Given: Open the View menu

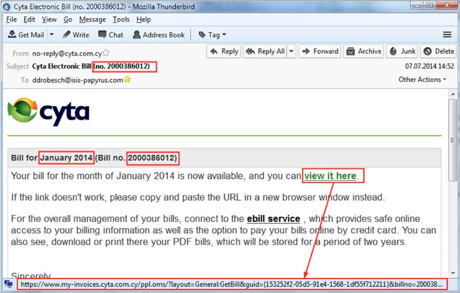Looking at the screenshot, I should click(49, 20).
